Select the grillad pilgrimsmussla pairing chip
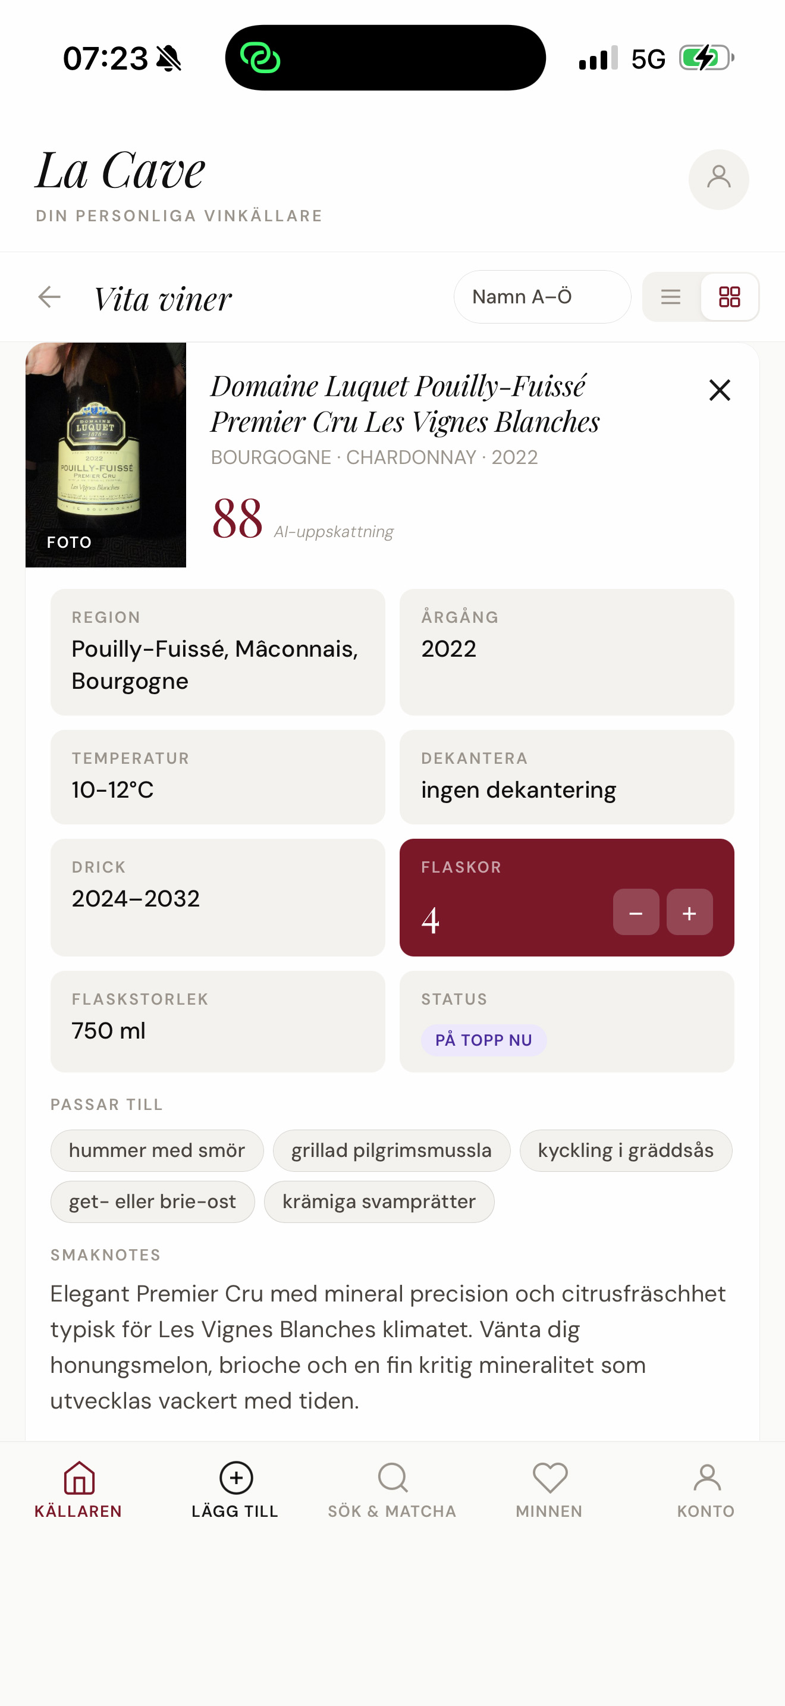 pos(391,1150)
